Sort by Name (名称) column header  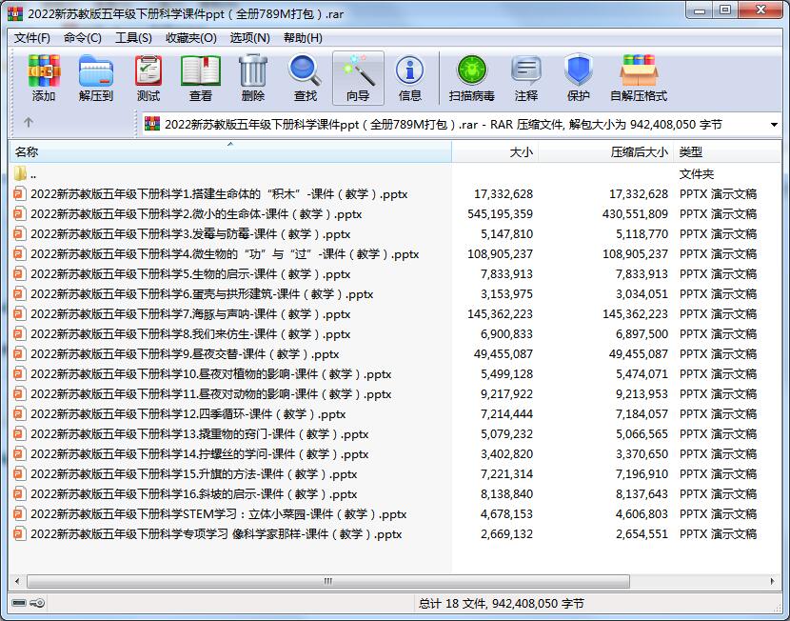pos(230,151)
